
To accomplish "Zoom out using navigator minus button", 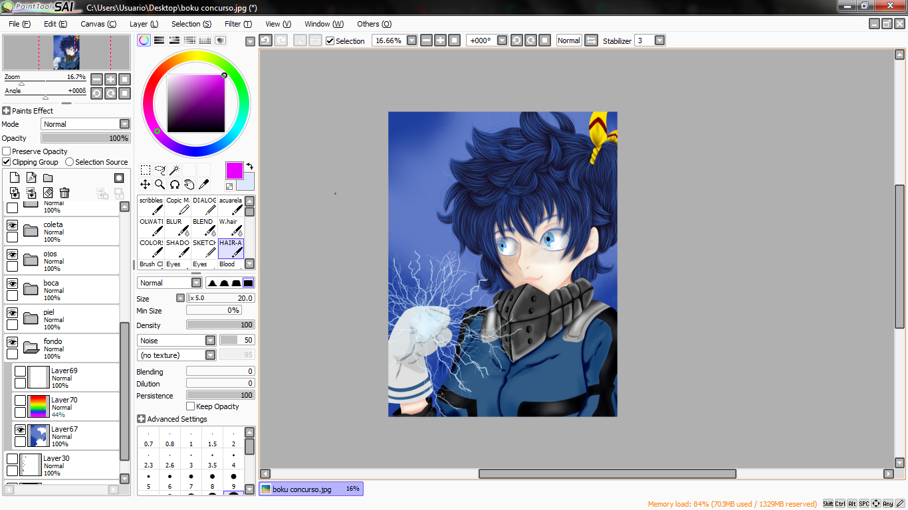I will click(x=97, y=79).
